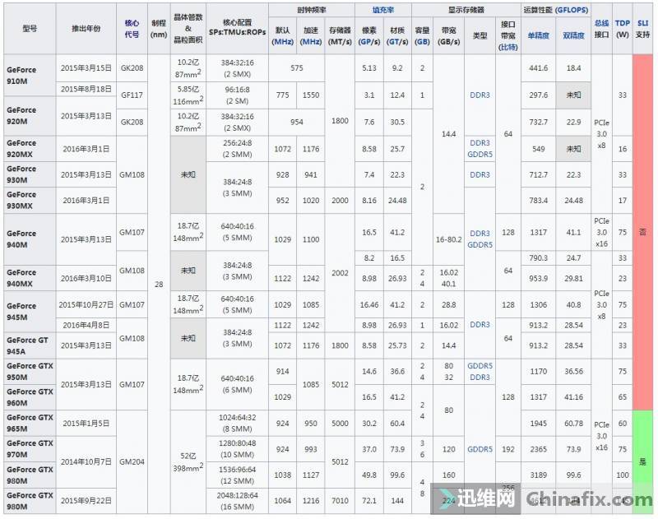658x519 pixels.
Task: Select the GeForce GTX 950M model cell
Action: (x=30, y=371)
